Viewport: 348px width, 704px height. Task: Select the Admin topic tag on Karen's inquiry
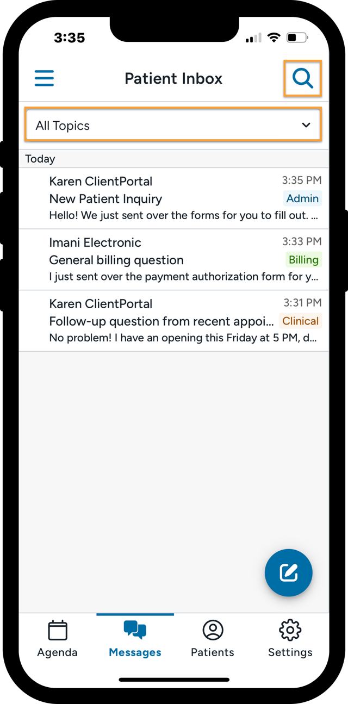[x=302, y=198]
